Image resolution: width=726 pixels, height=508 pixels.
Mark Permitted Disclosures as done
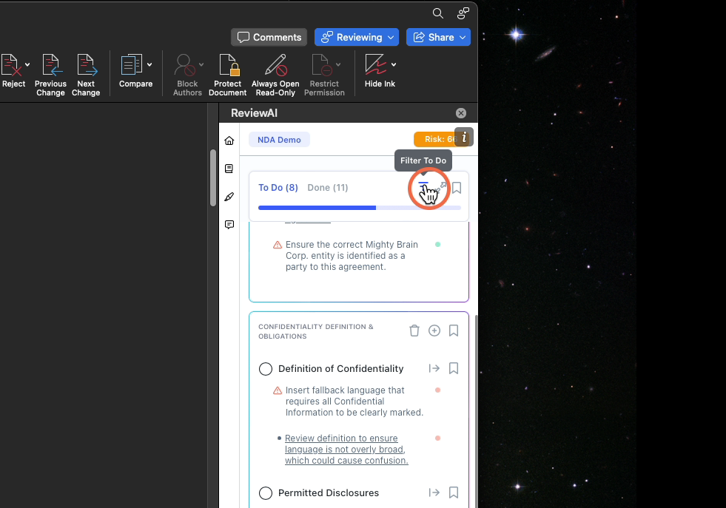tap(266, 493)
